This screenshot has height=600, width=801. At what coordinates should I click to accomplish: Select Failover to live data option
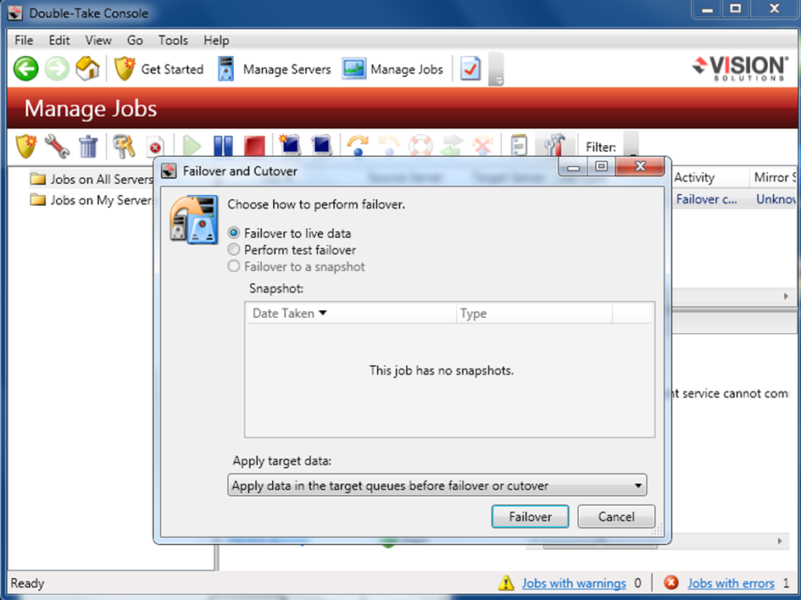tap(290, 233)
